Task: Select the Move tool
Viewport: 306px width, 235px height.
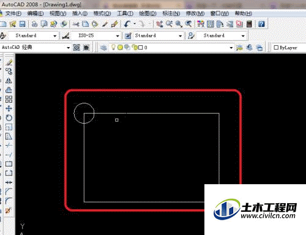Action: [x=9, y=108]
